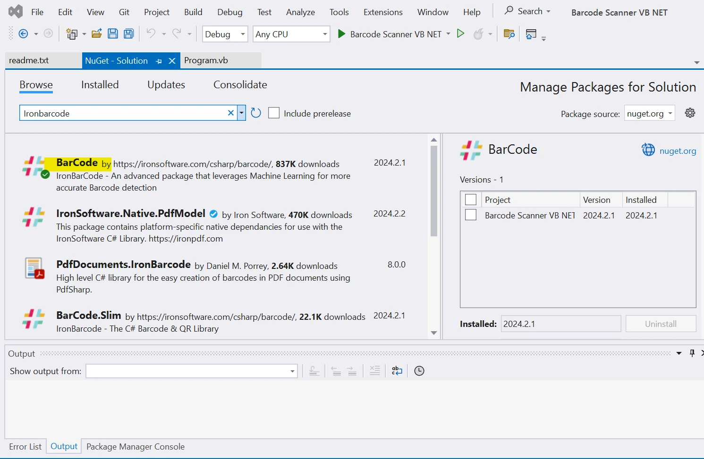
Task: Enable Include prerelease checkbox
Action: click(x=274, y=113)
